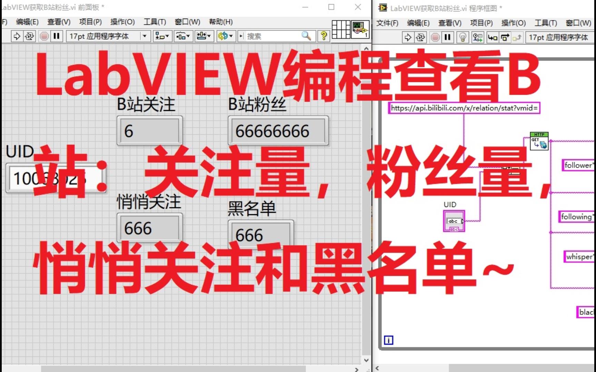Open 编辑(E) menu in front panel window

point(27,22)
